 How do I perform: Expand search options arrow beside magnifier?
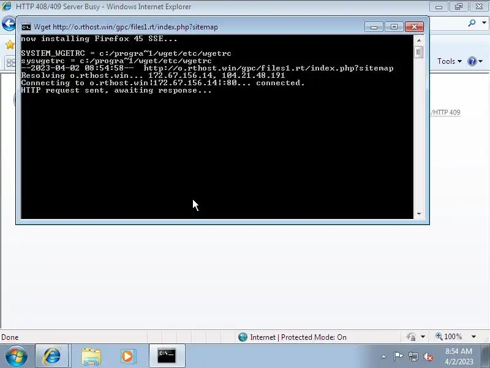[x=484, y=23]
